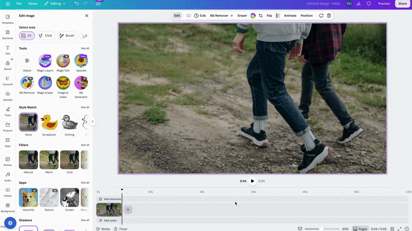The width and height of the screenshot is (412, 231).
Task: Open the Editing mode dropdown
Action: (55, 4)
